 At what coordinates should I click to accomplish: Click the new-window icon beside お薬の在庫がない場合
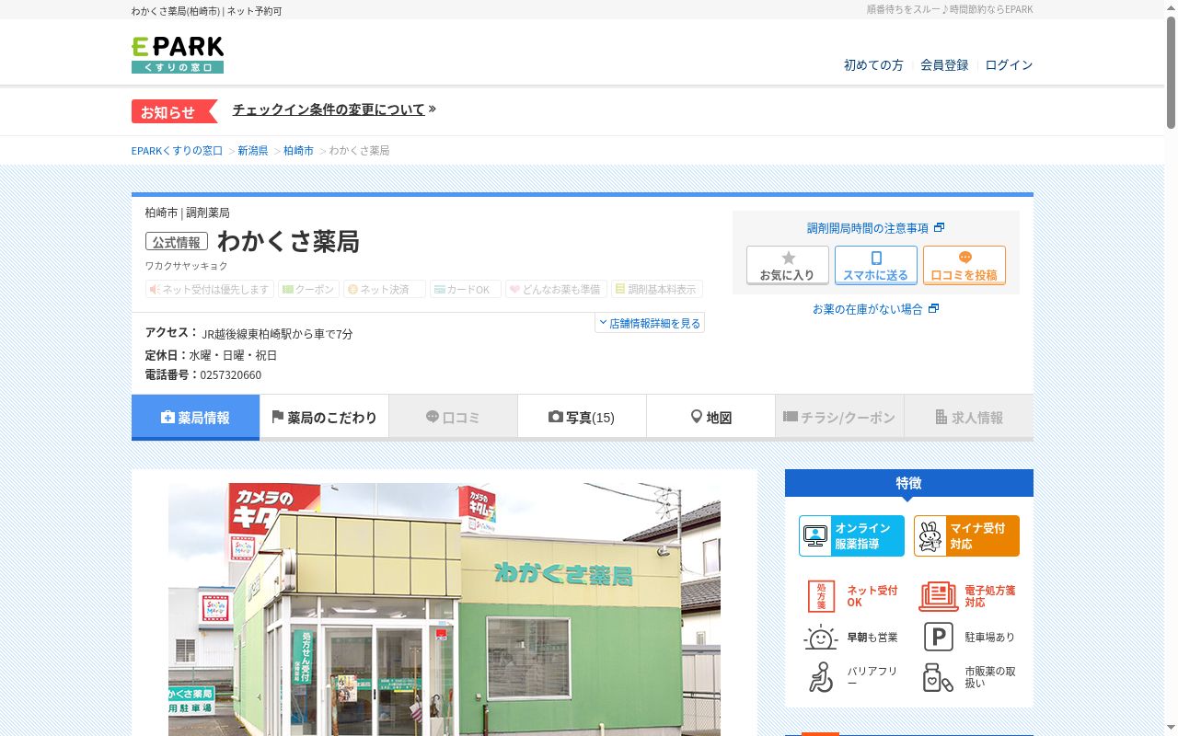point(933,308)
